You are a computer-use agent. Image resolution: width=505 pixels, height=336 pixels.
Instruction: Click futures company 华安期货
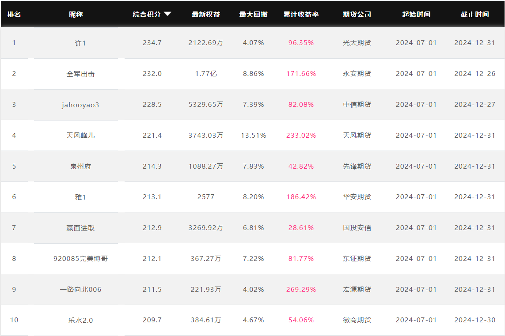(x=357, y=196)
